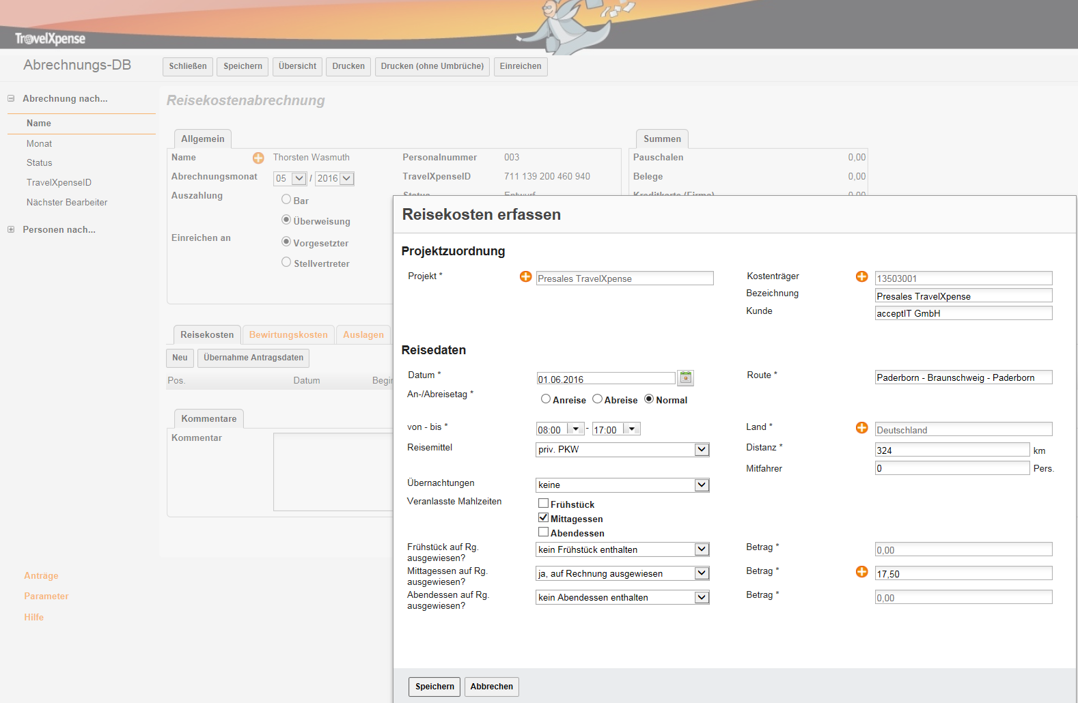Image resolution: width=1078 pixels, height=703 pixels.
Task: Click the Kommentar text area
Action: coord(333,472)
